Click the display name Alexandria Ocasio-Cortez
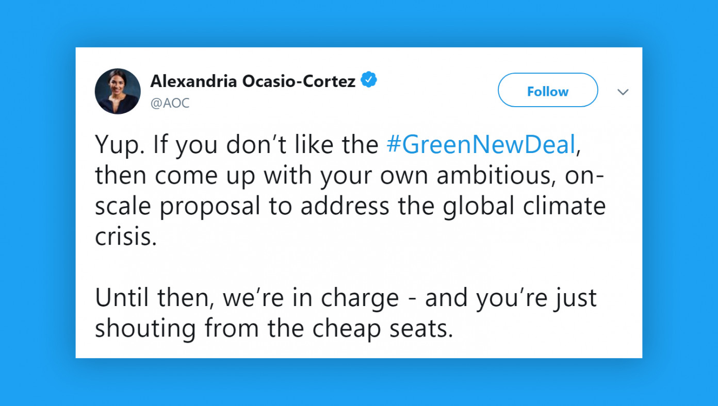This screenshot has height=406, width=718. click(x=253, y=81)
